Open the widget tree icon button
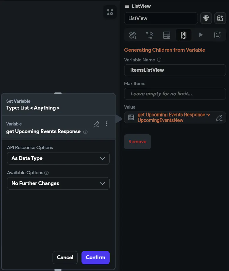 [x=110, y=12]
